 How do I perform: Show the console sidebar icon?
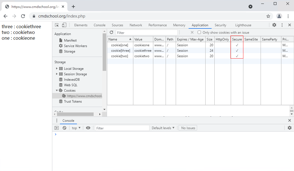pos(57,128)
